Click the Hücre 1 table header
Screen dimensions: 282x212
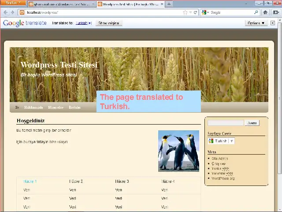(x=30, y=182)
